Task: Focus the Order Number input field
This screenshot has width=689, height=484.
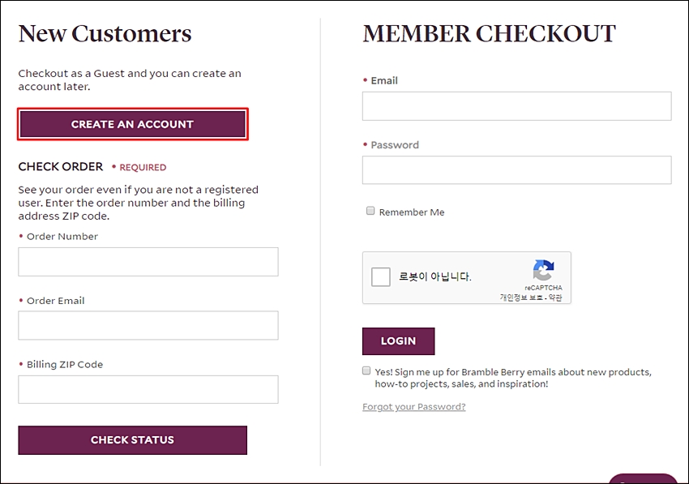Action: [148, 262]
